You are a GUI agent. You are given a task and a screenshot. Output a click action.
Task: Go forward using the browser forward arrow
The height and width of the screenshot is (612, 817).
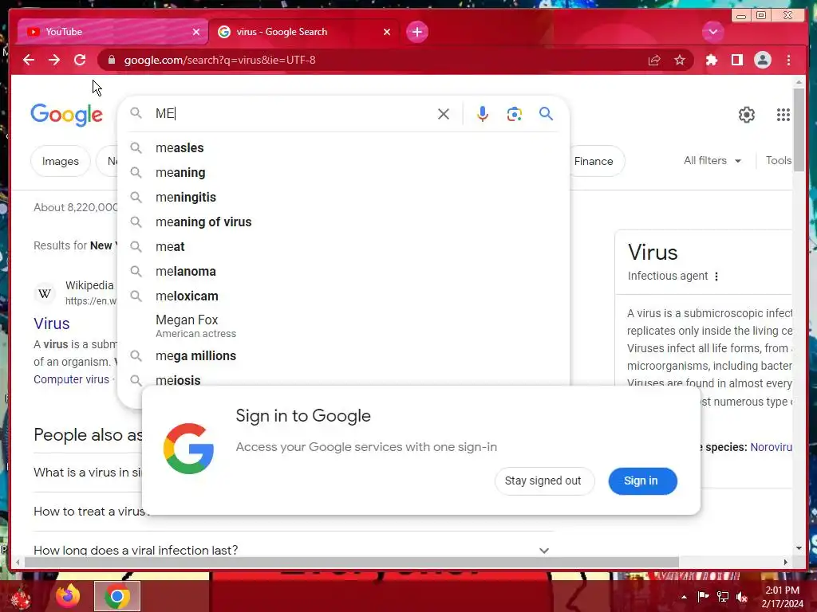coord(54,60)
